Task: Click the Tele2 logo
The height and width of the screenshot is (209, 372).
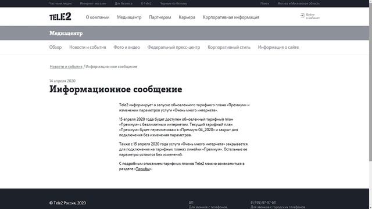Action: [x=60, y=17]
